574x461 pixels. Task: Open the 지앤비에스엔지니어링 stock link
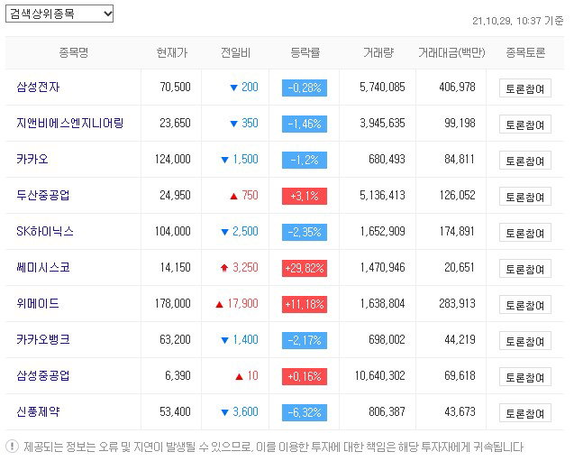click(70, 123)
